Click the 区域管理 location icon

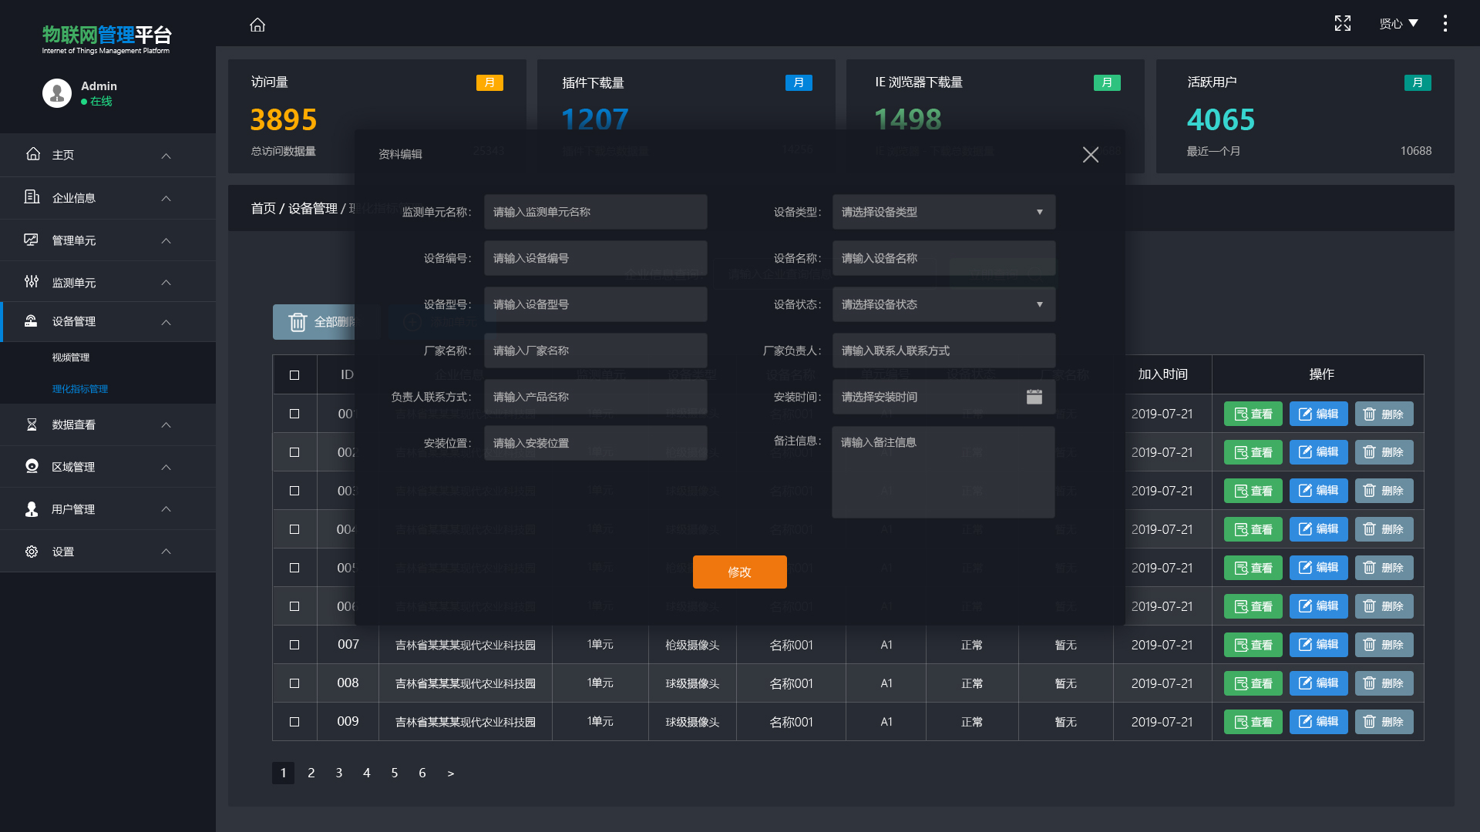coord(32,466)
